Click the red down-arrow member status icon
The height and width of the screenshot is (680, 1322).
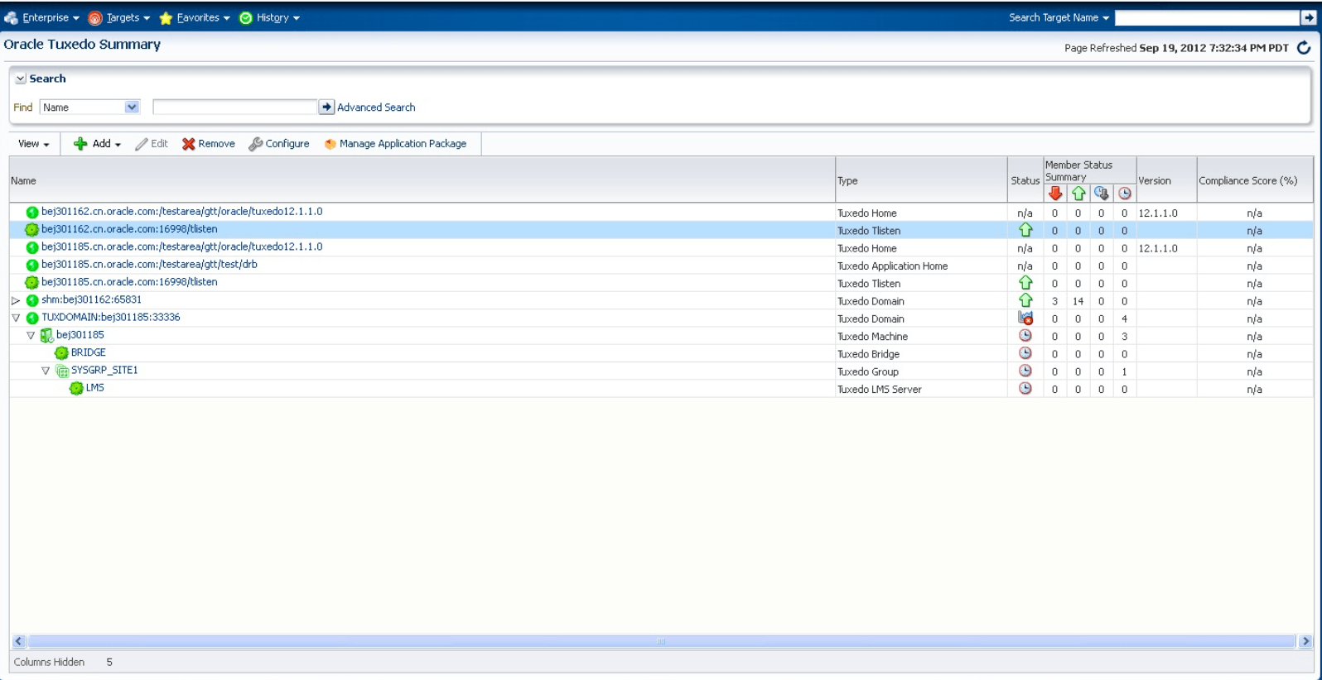(x=1055, y=194)
